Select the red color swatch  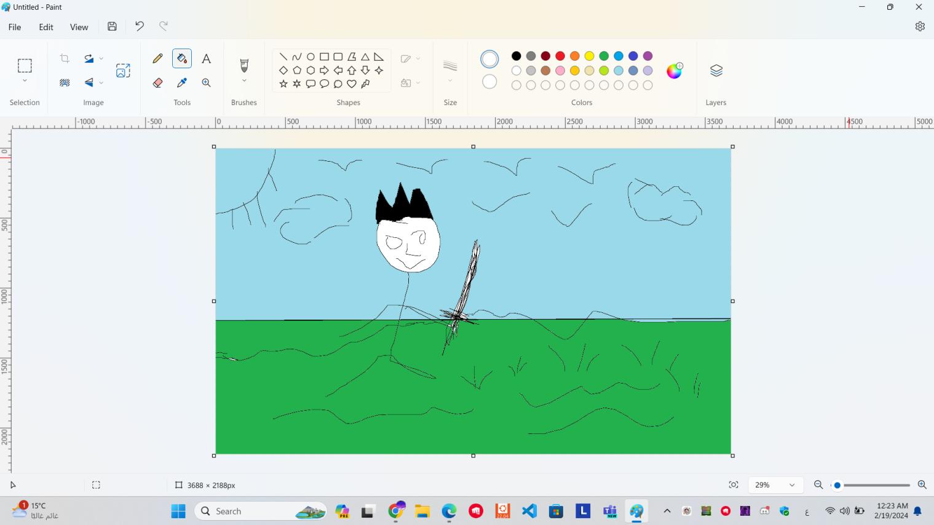(560, 55)
